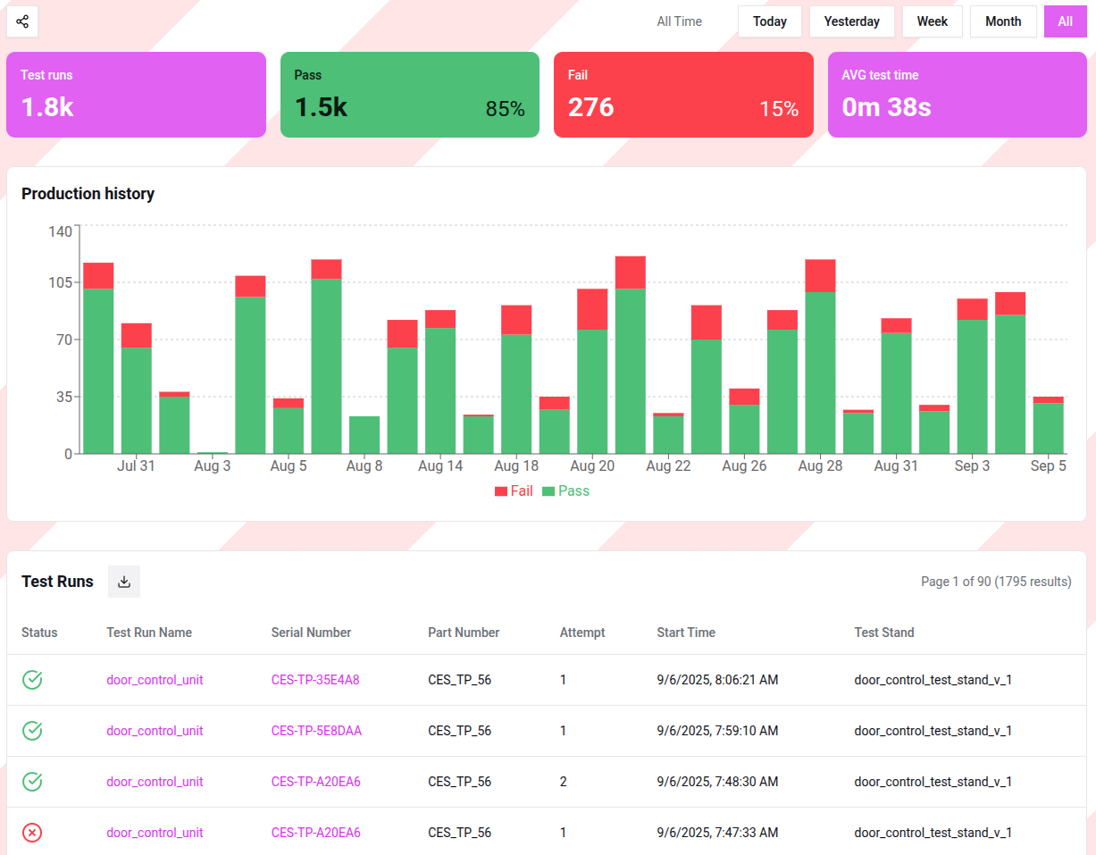Screen dimensions: 1096x855
Task: Switch to the Yesterday time range
Action: [x=851, y=21]
